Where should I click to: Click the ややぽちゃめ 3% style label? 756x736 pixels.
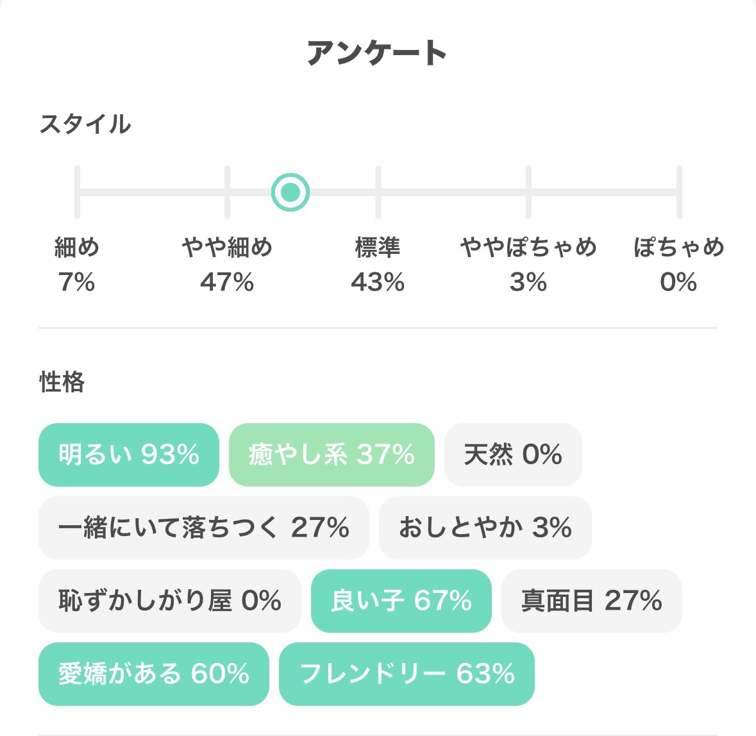528,264
